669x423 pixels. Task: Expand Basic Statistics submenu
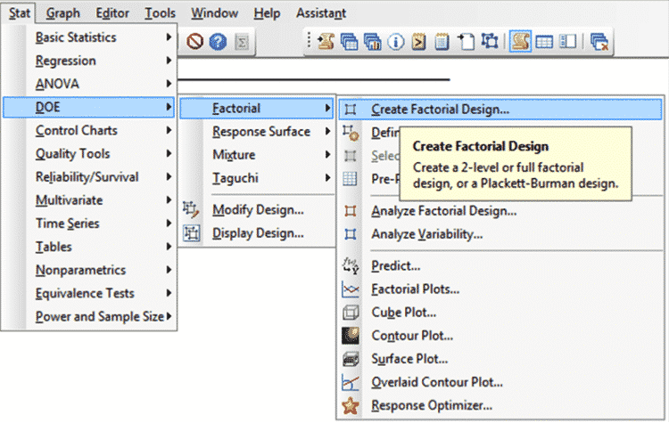88,37
